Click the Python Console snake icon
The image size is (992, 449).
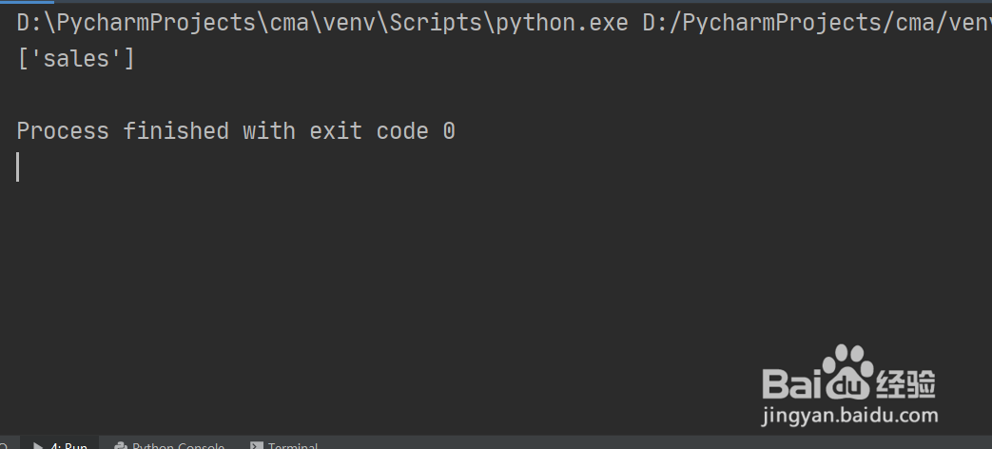121,445
